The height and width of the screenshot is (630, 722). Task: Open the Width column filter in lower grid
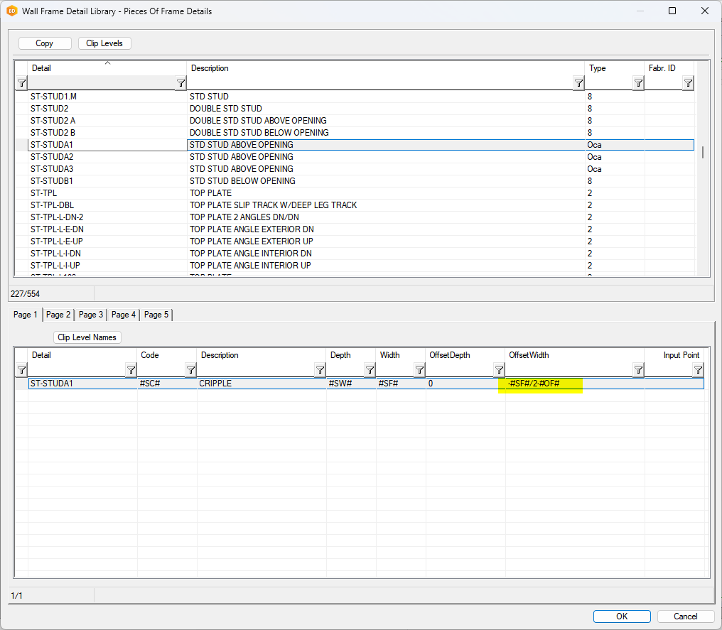point(419,370)
